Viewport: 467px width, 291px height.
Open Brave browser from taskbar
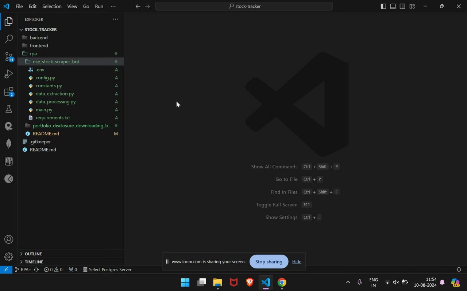[x=250, y=282]
